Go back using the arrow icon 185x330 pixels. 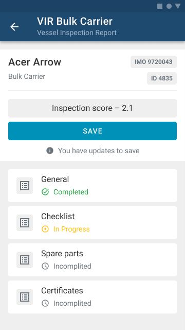(x=14, y=27)
